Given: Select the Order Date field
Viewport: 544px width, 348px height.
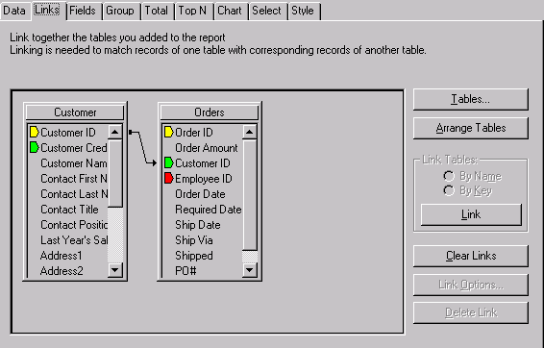Looking at the screenshot, I should 200,194.
